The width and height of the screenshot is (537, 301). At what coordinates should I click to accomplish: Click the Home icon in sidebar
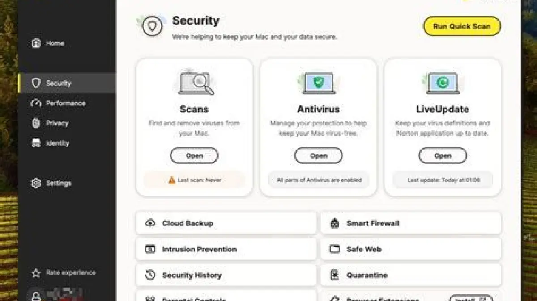pos(36,43)
